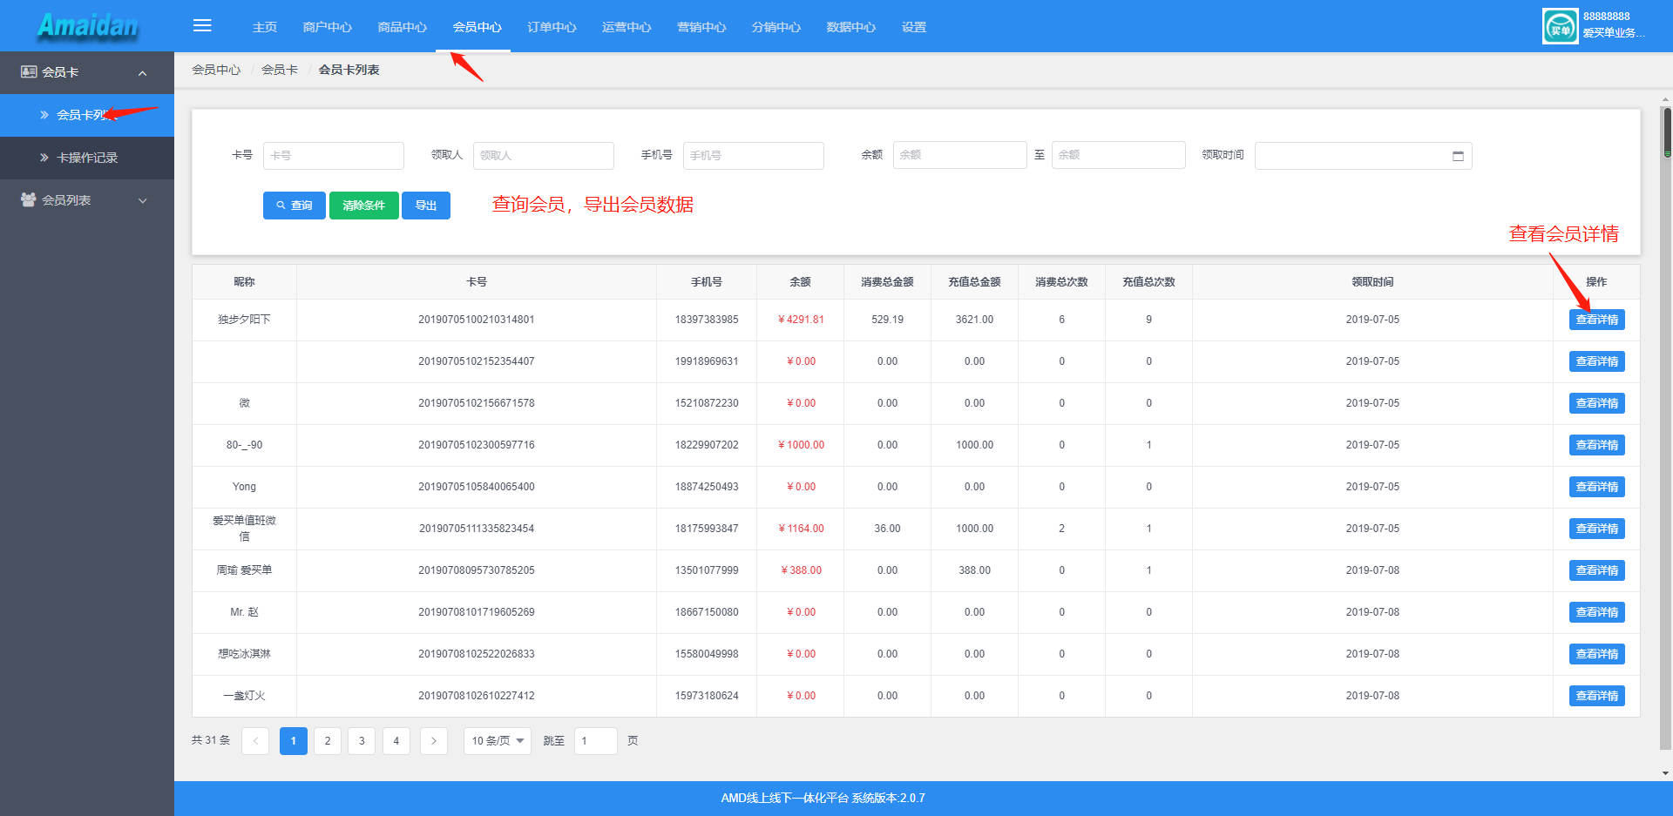The height and width of the screenshot is (816, 1673).
Task: Open the 分销中心 top menu
Action: [777, 27]
